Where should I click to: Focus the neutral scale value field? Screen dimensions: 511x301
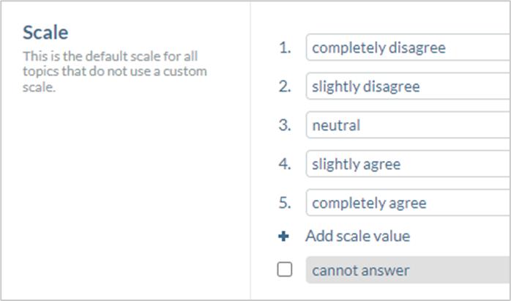408,125
